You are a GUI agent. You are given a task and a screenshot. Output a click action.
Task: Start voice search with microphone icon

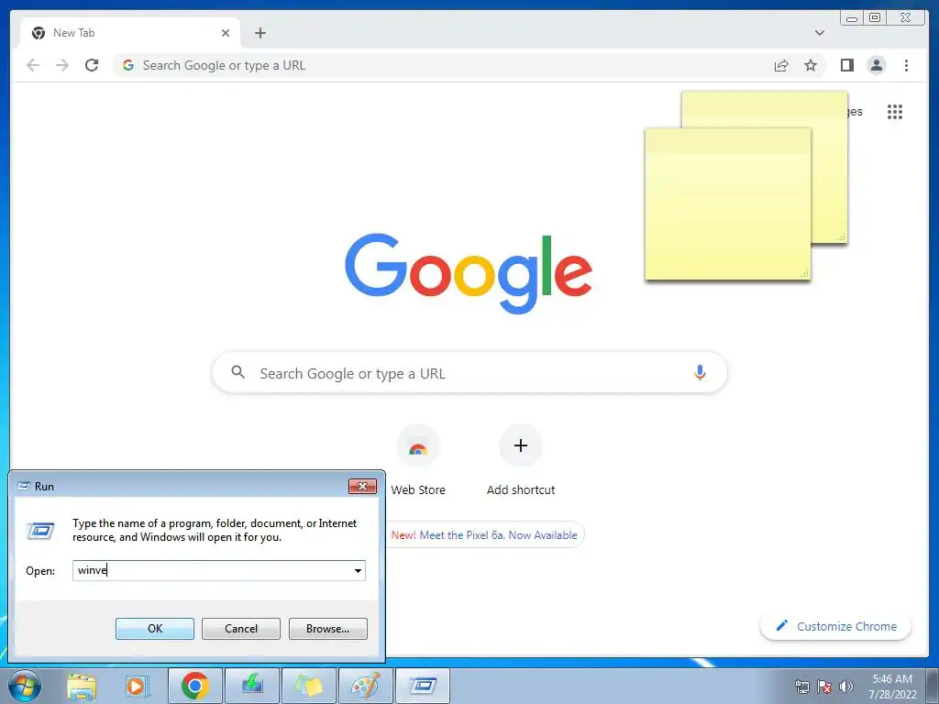pos(700,372)
